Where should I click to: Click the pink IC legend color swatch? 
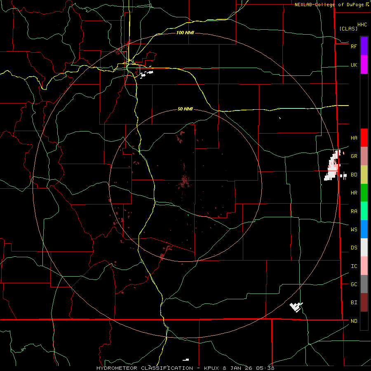tap(364, 266)
